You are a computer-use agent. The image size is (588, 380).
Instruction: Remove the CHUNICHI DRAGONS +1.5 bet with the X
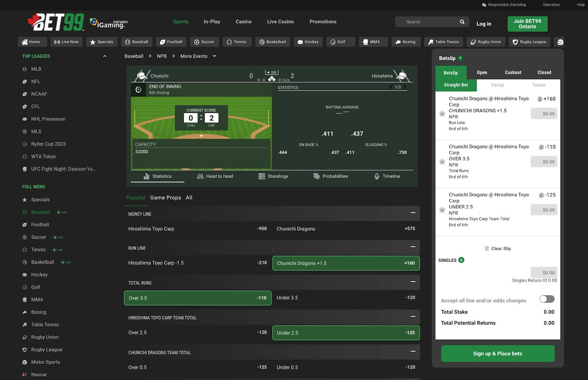pos(442,114)
